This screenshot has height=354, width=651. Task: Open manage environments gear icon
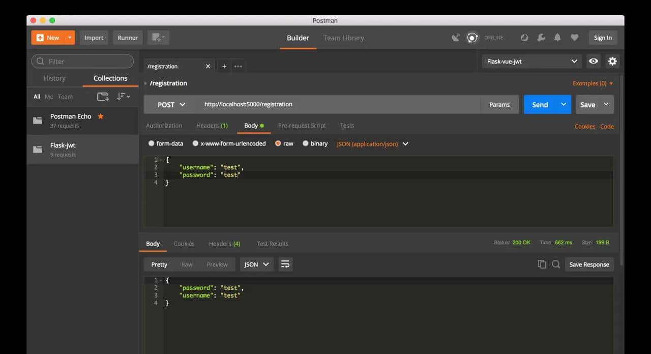click(612, 61)
